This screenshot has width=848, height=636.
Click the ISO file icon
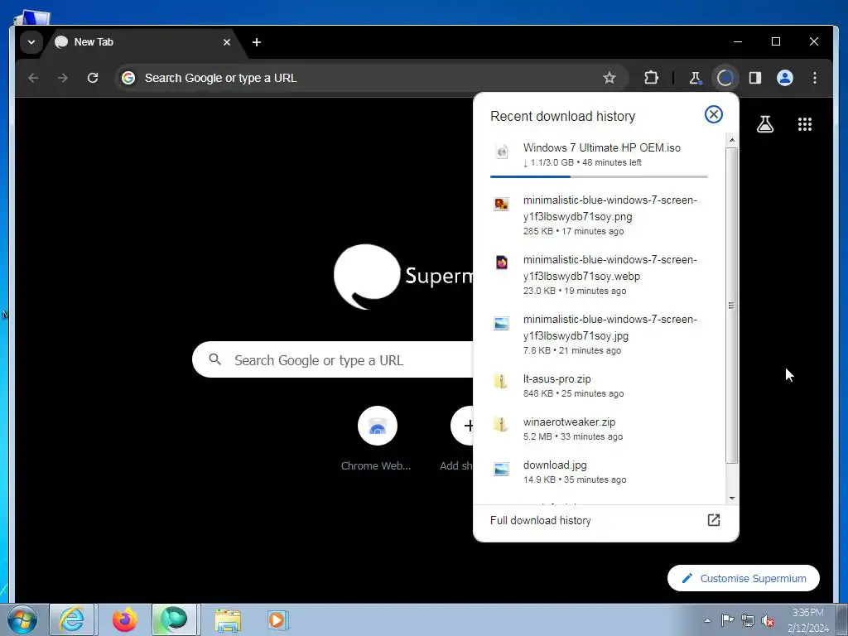[501, 152]
